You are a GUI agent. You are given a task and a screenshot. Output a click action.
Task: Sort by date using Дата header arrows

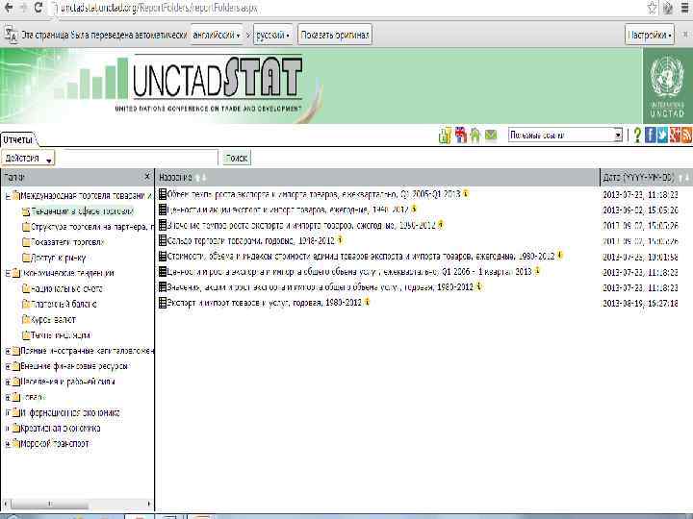coord(683,178)
